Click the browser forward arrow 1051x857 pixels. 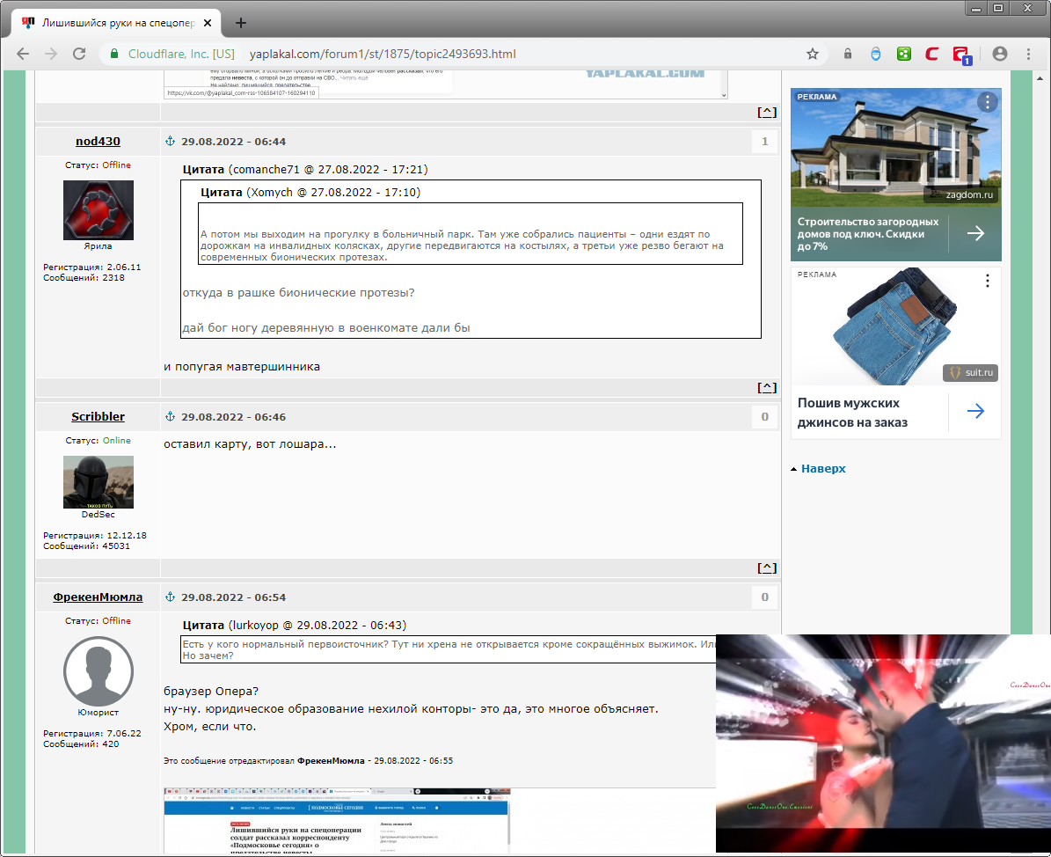click(51, 54)
